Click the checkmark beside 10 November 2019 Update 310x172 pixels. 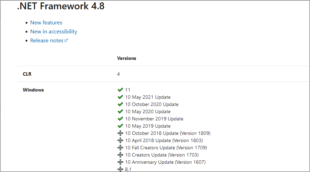click(120, 119)
